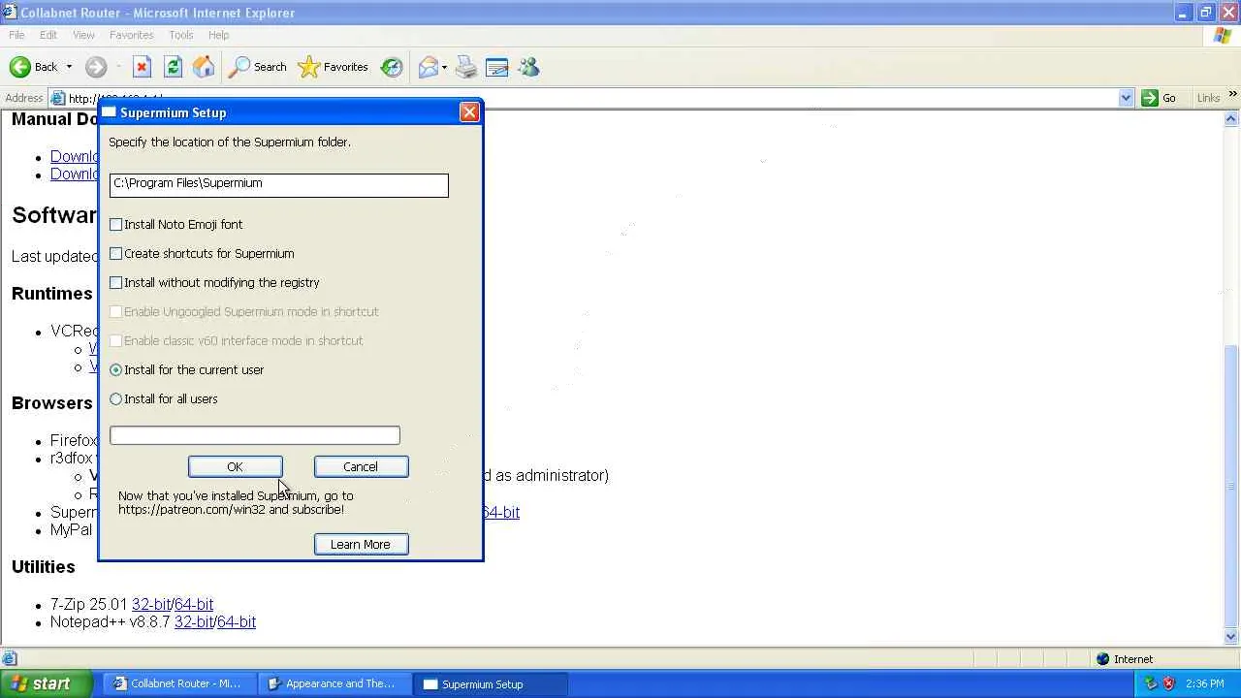The image size is (1241, 698).
Task: Open the Messenger toolbar icon
Action: click(x=528, y=67)
